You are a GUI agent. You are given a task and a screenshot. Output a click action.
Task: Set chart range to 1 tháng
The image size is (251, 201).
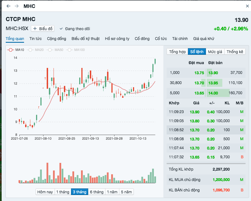coord(63,192)
